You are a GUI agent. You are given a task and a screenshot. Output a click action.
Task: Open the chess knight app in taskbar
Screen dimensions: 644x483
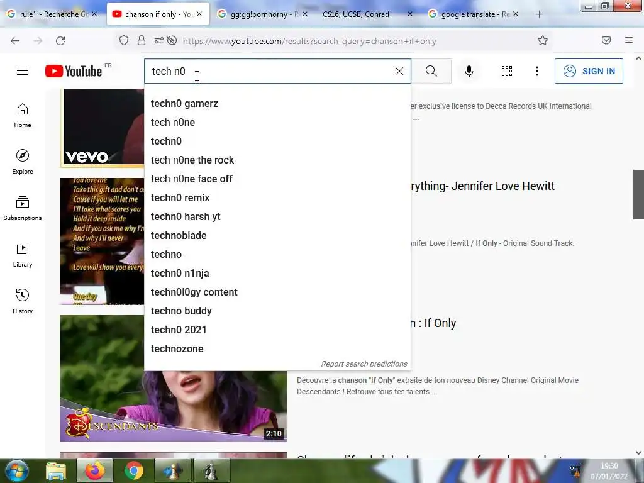tap(211, 471)
